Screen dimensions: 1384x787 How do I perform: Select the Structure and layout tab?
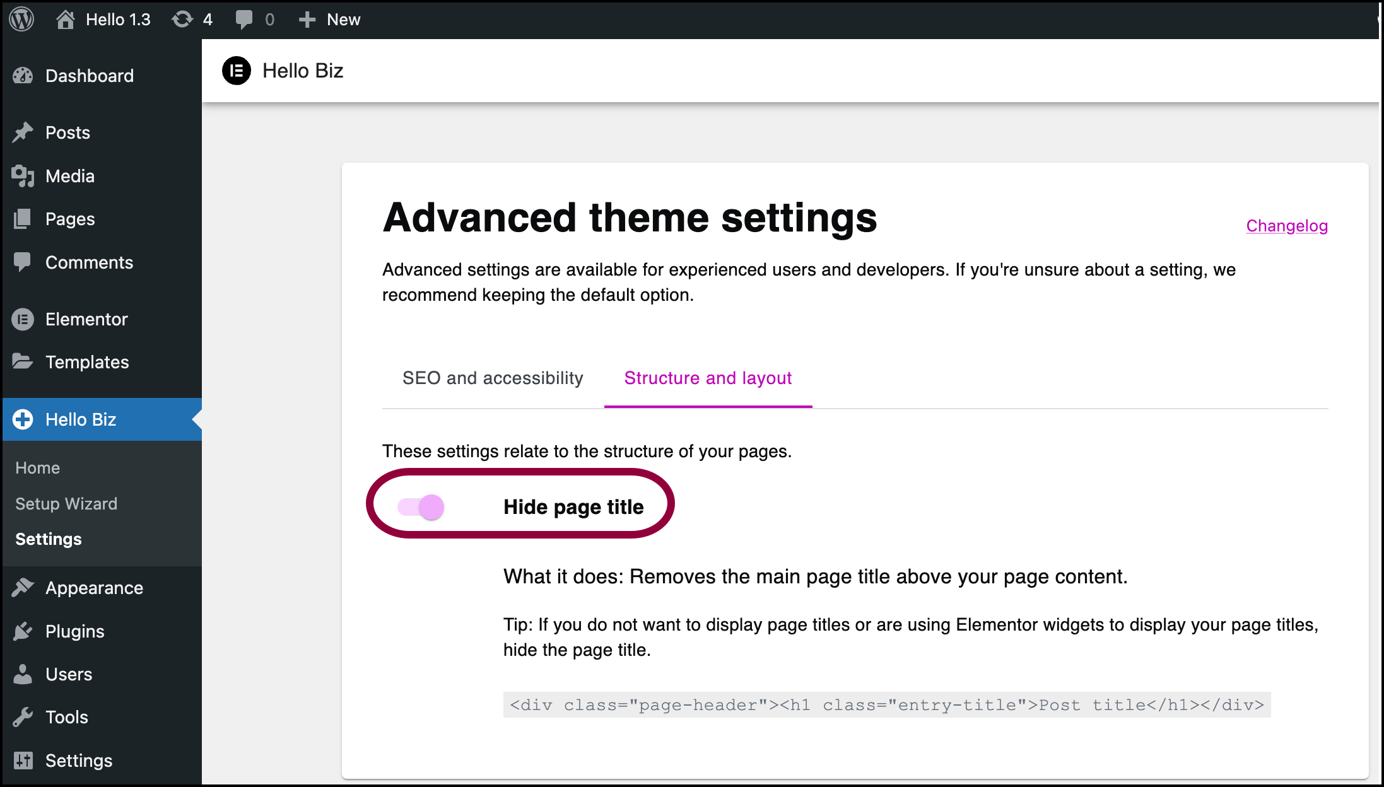[x=708, y=378]
